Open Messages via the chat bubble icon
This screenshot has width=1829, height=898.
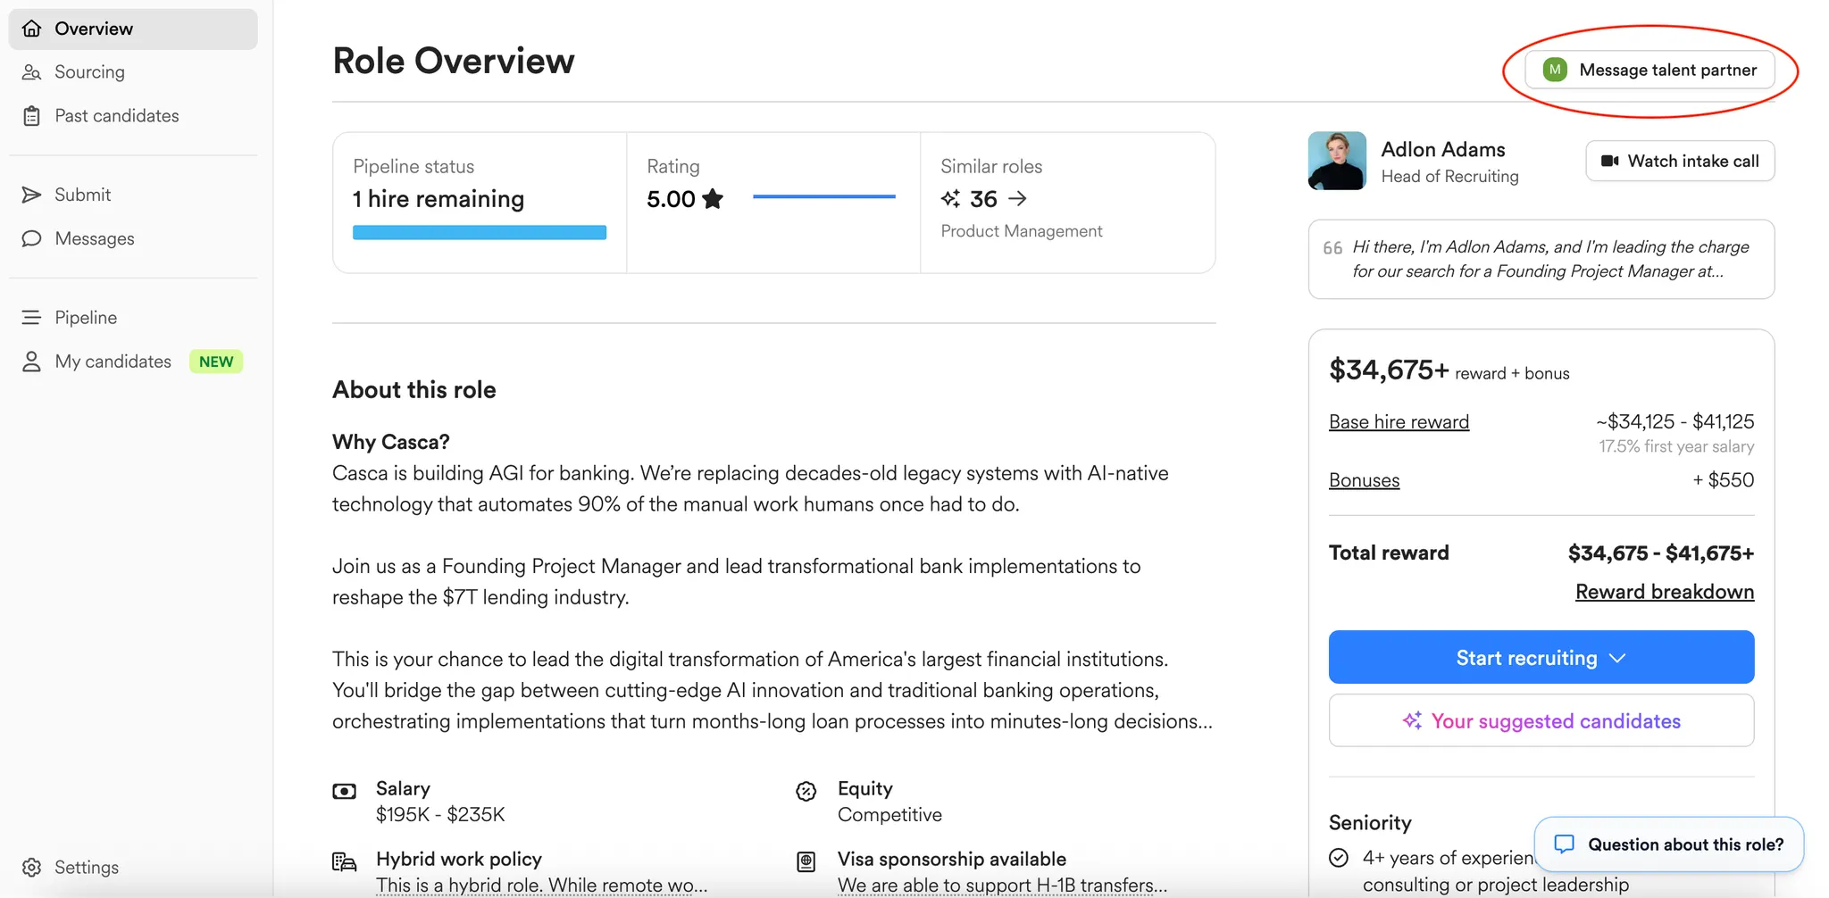32,238
